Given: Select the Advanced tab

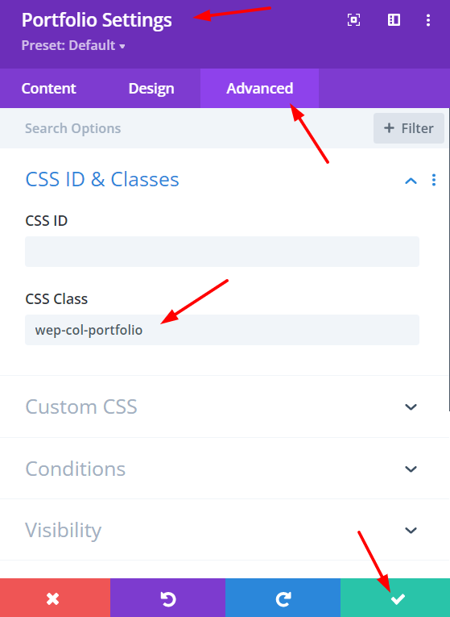Looking at the screenshot, I should pos(259,88).
